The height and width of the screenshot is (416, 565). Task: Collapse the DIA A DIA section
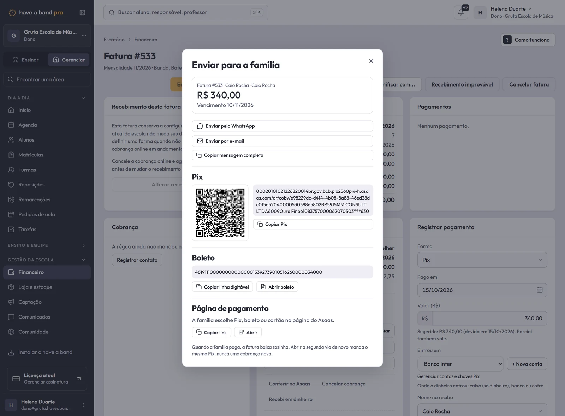pyautogui.click(x=47, y=98)
